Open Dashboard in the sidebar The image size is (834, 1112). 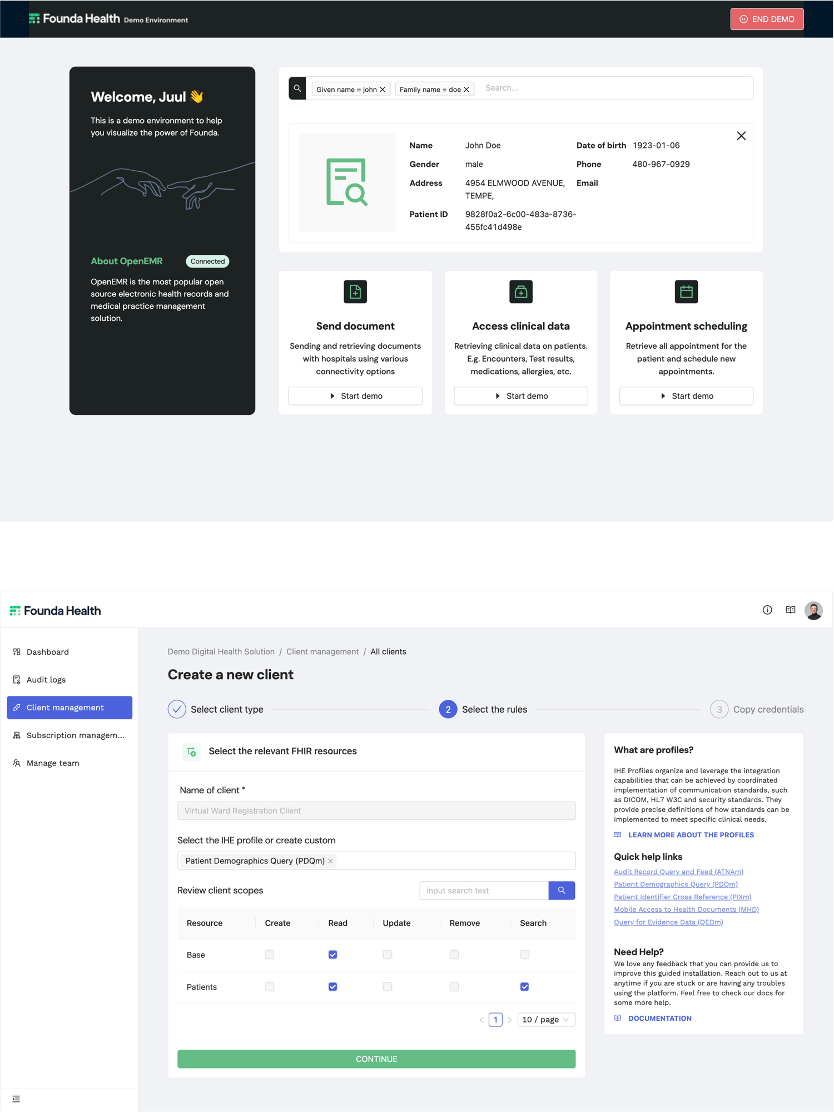pyautogui.click(x=69, y=652)
